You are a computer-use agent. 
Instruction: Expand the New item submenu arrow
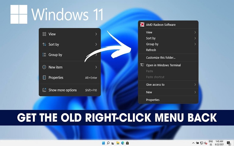96,67
